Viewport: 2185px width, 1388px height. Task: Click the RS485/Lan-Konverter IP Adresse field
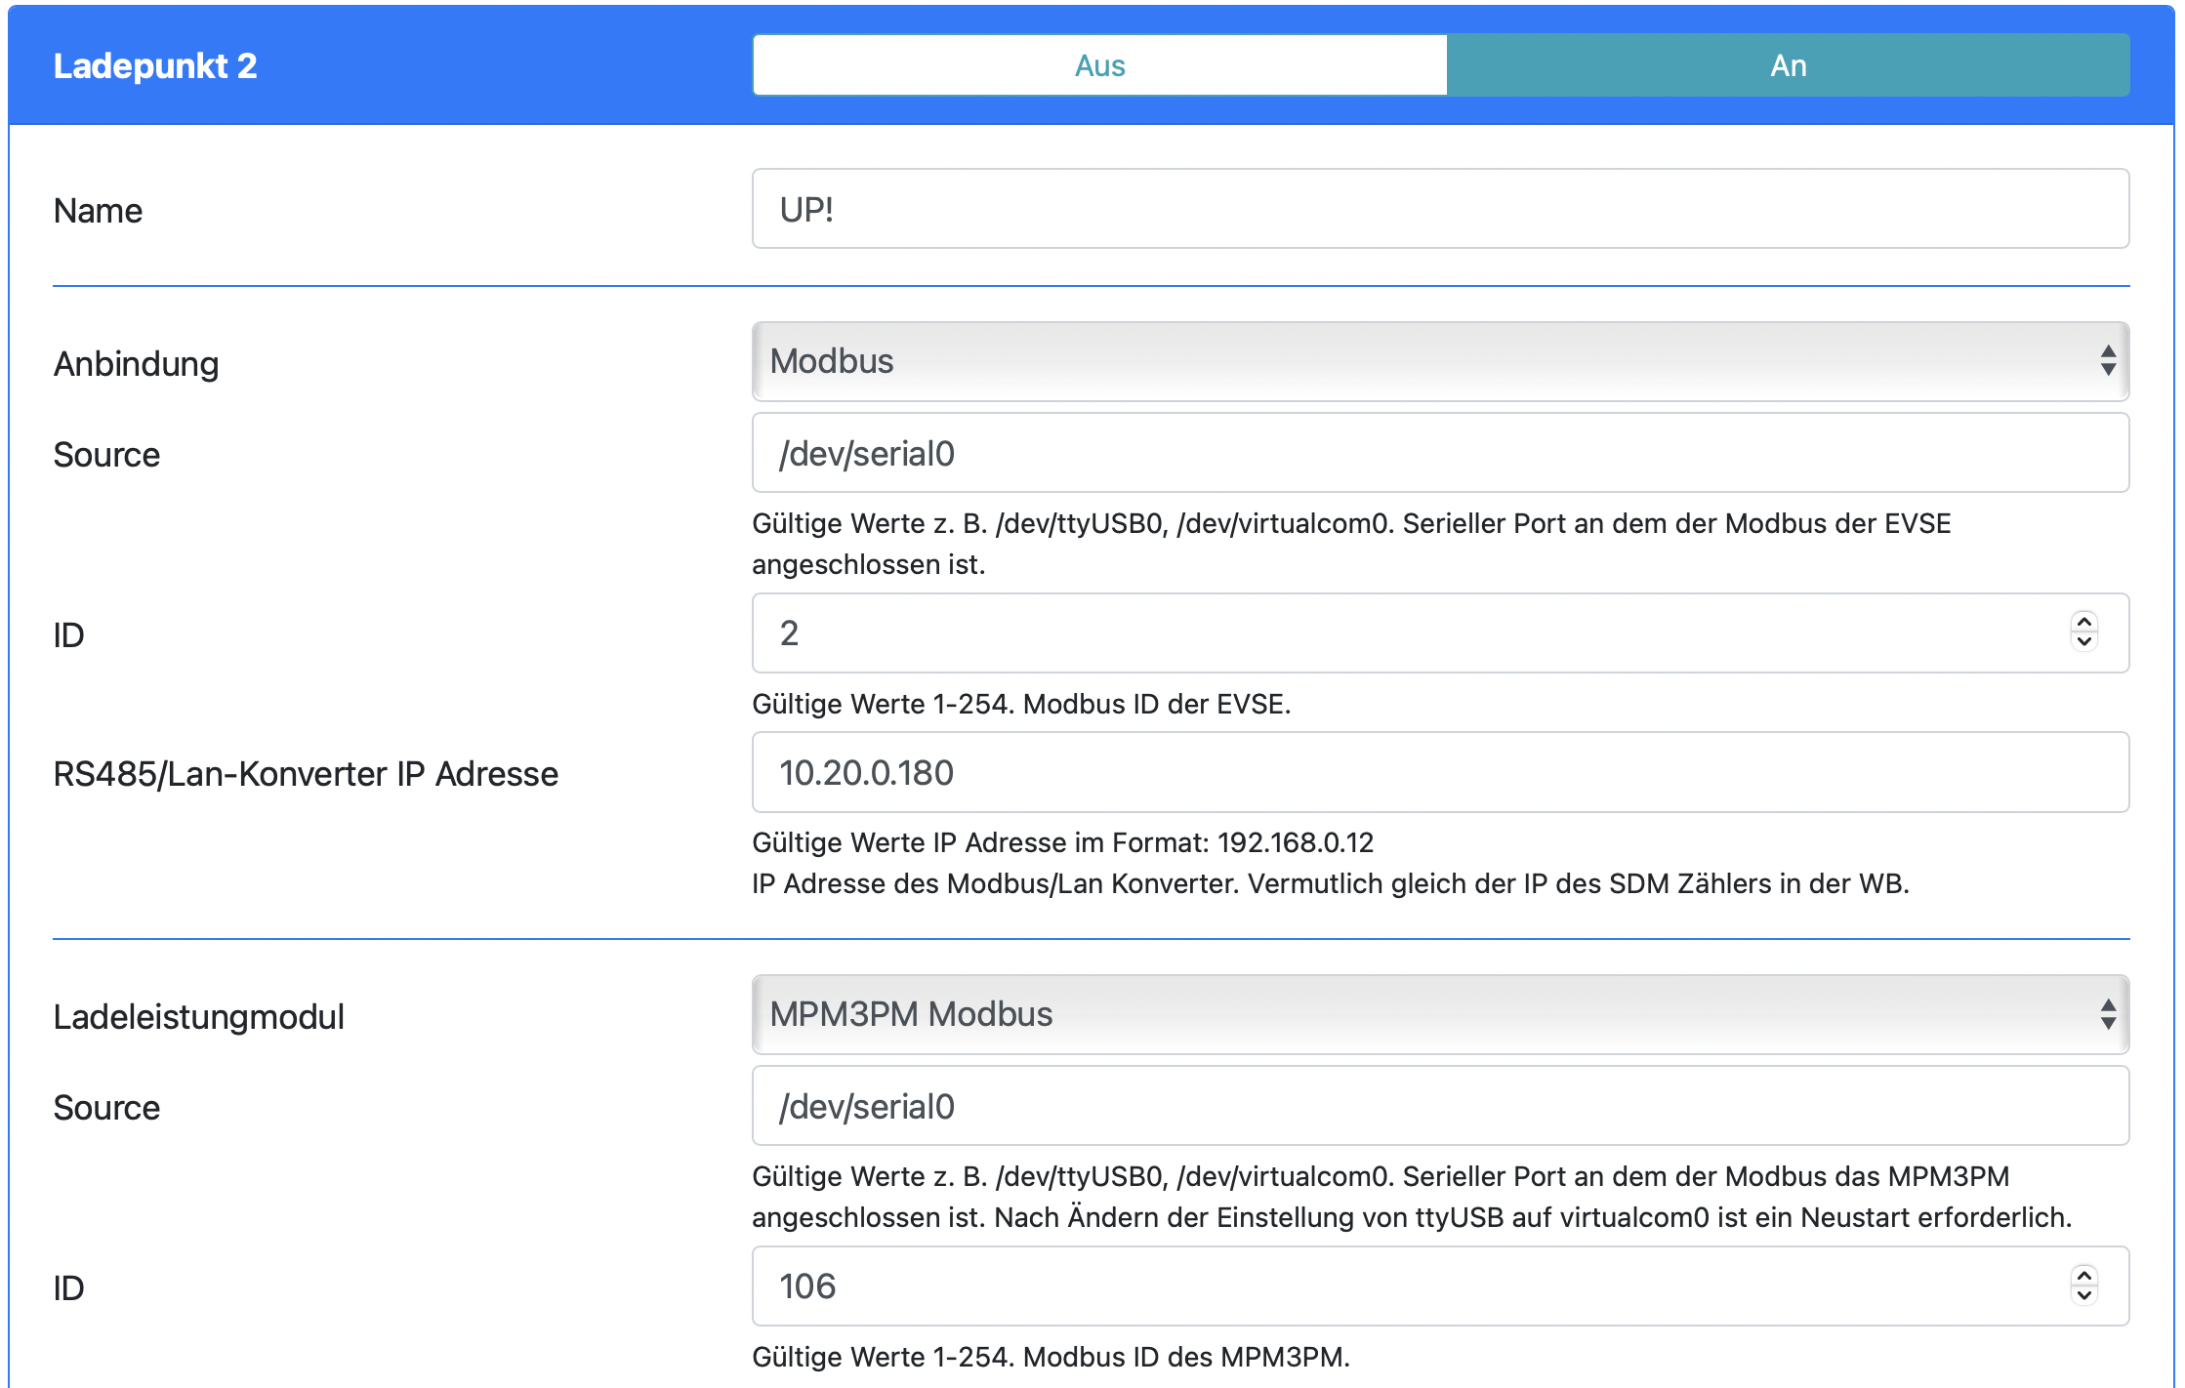pos(1439,773)
